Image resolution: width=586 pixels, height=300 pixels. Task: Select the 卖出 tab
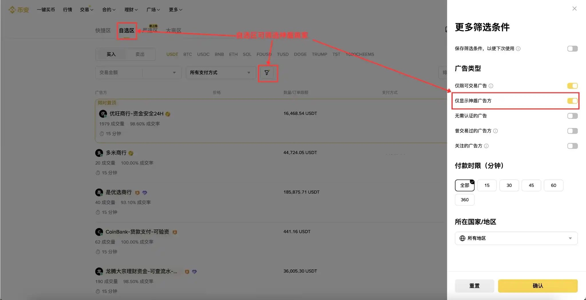140,54
